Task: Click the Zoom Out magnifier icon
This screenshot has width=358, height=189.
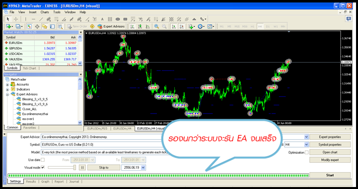Action: [164, 26]
